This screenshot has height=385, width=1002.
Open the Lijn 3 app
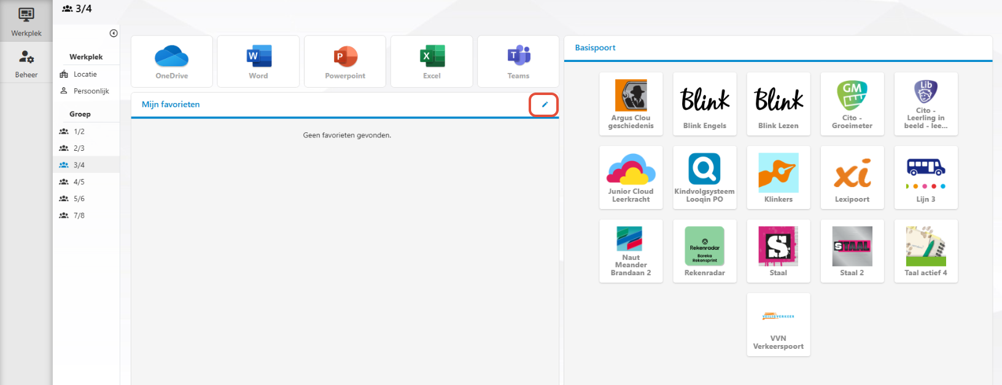926,178
